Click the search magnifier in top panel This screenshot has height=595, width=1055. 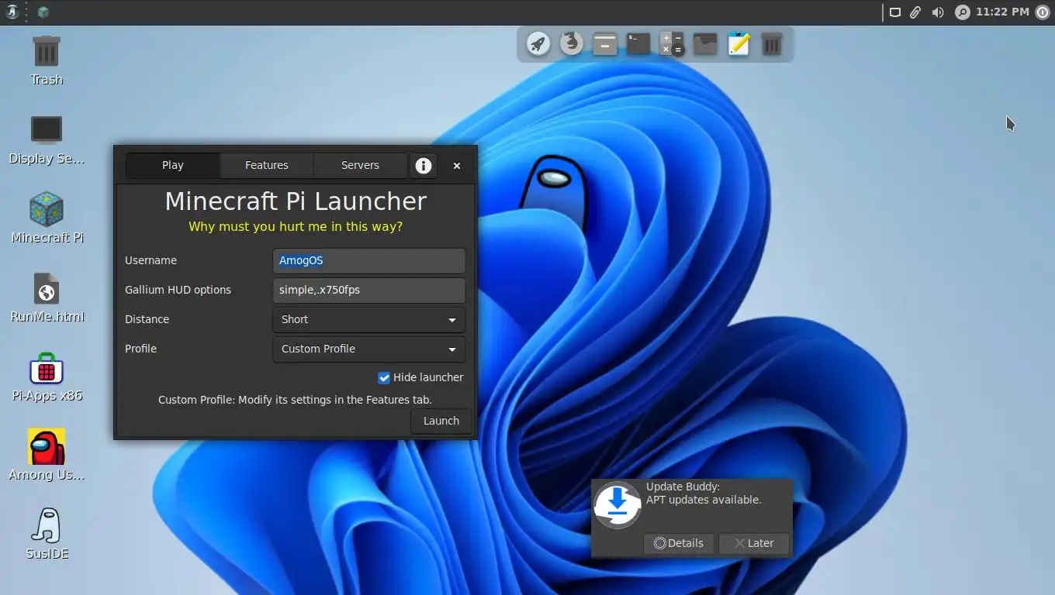[x=962, y=12]
